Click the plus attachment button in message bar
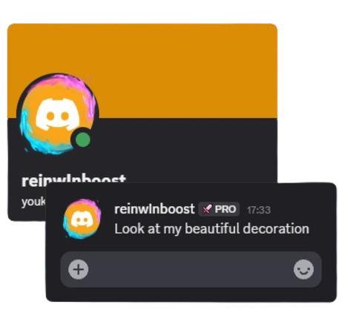The width and height of the screenshot is (356, 319). pyautogui.click(x=79, y=269)
